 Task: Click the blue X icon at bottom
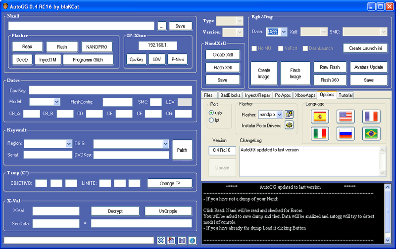[x=161, y=241]
